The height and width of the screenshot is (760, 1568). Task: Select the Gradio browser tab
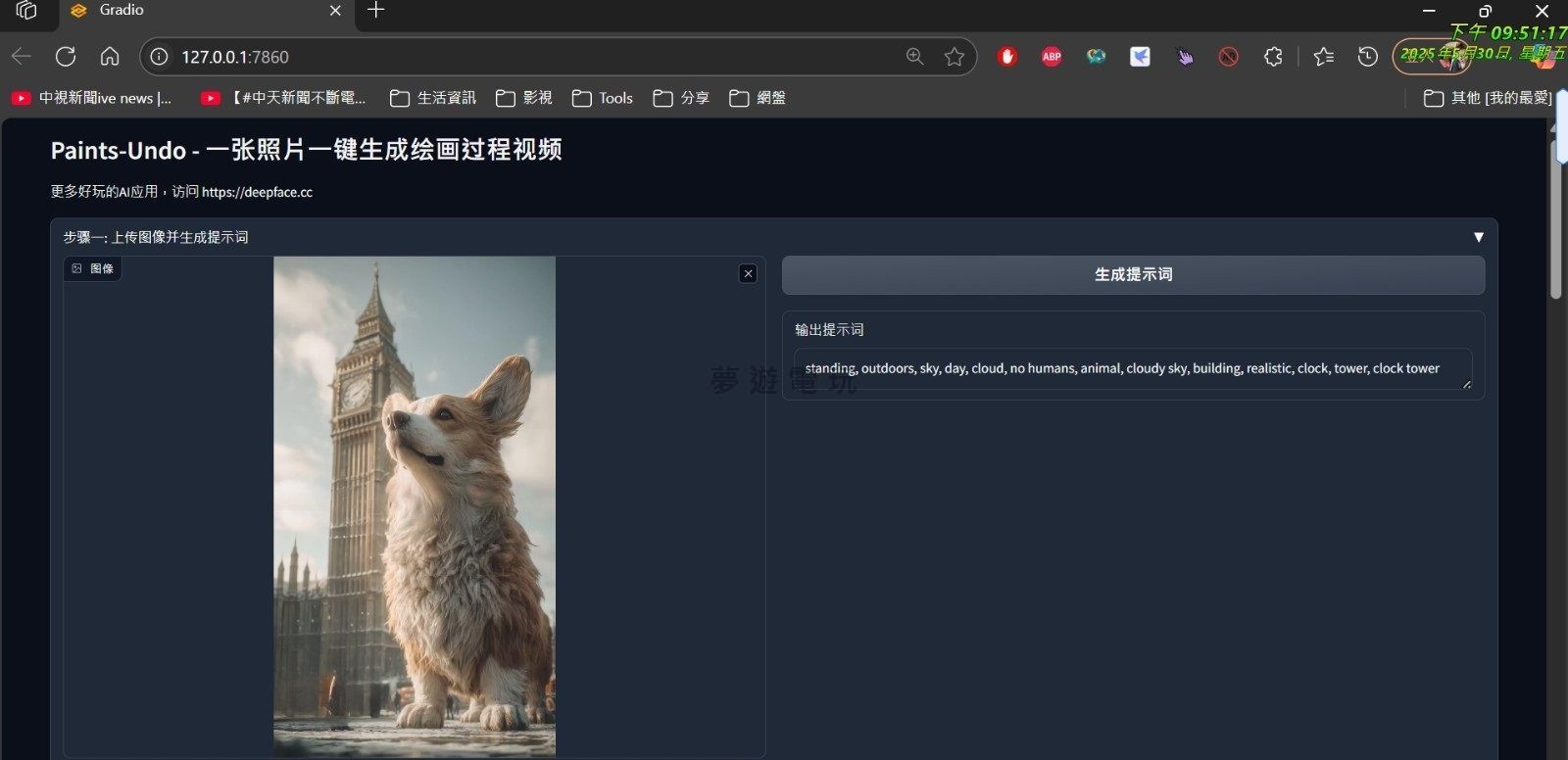coord(196,11)
